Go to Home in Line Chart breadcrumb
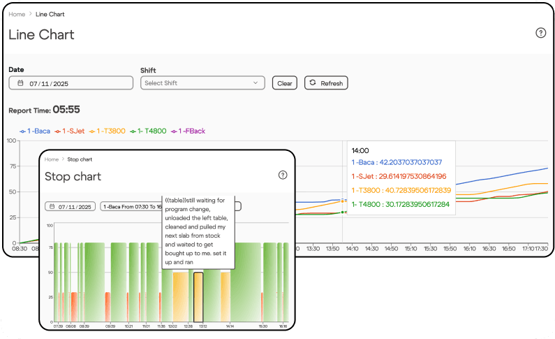Screen dimensions: 555x339 [17, 14]
